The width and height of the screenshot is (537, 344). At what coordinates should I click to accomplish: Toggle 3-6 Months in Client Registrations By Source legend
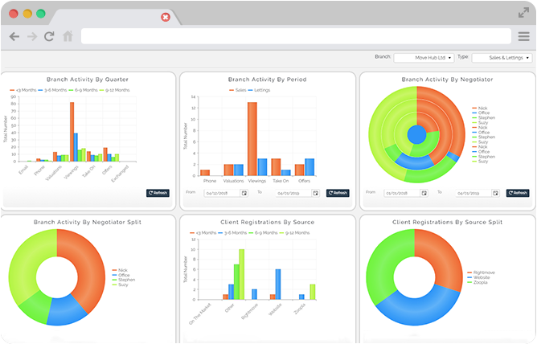coord(232,233)
